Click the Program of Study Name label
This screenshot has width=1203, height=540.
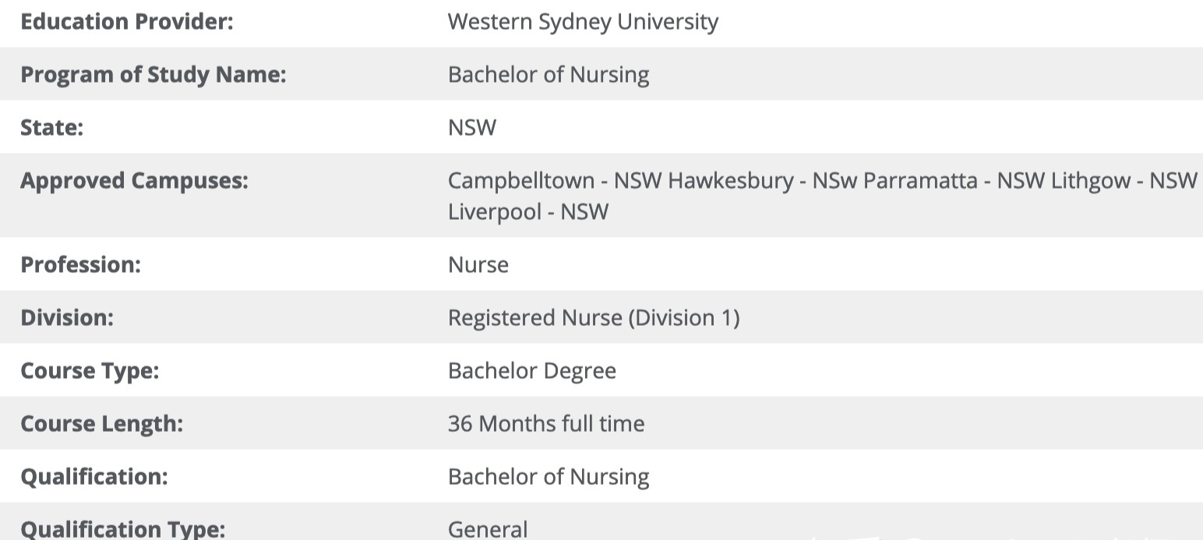(153, 75)
